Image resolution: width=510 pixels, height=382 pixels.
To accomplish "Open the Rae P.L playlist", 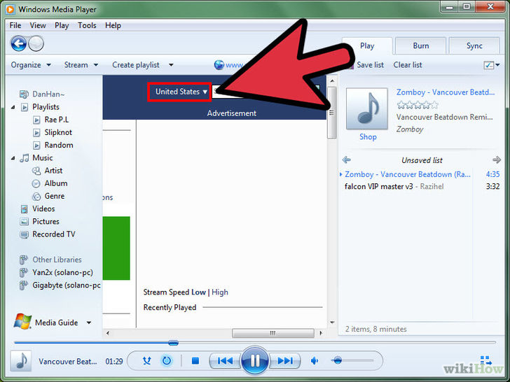I will click(x=57, y=120).
